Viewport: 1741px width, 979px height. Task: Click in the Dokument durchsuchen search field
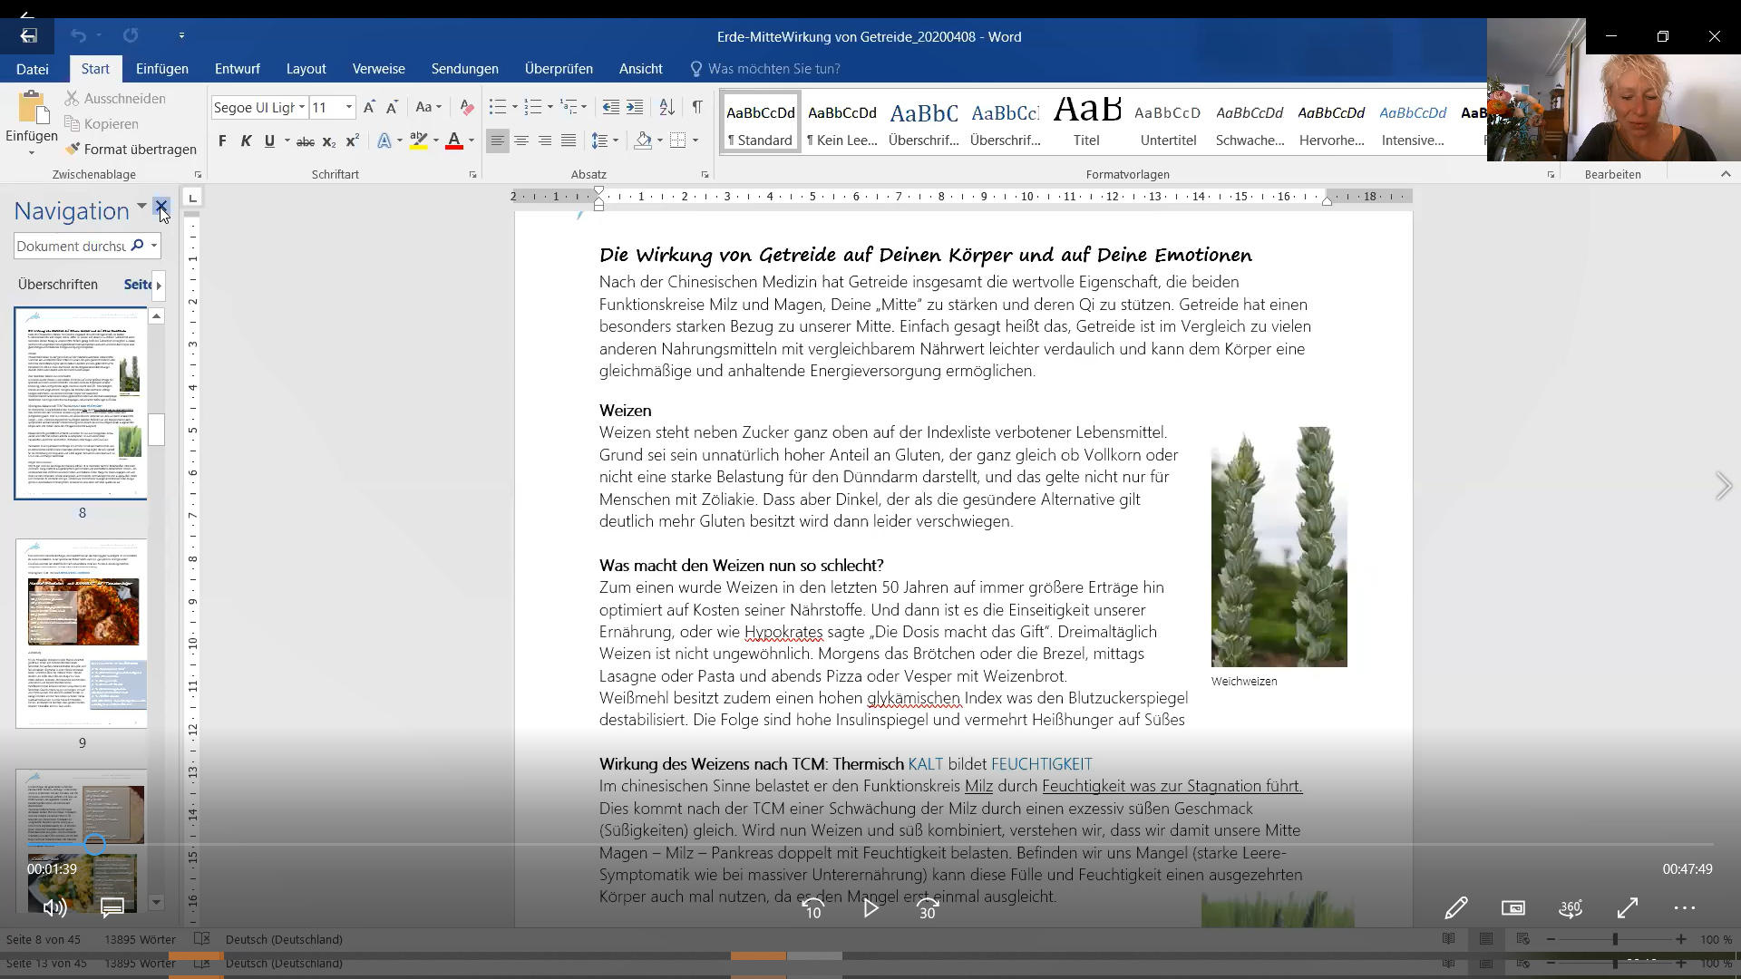pos(72,246)
